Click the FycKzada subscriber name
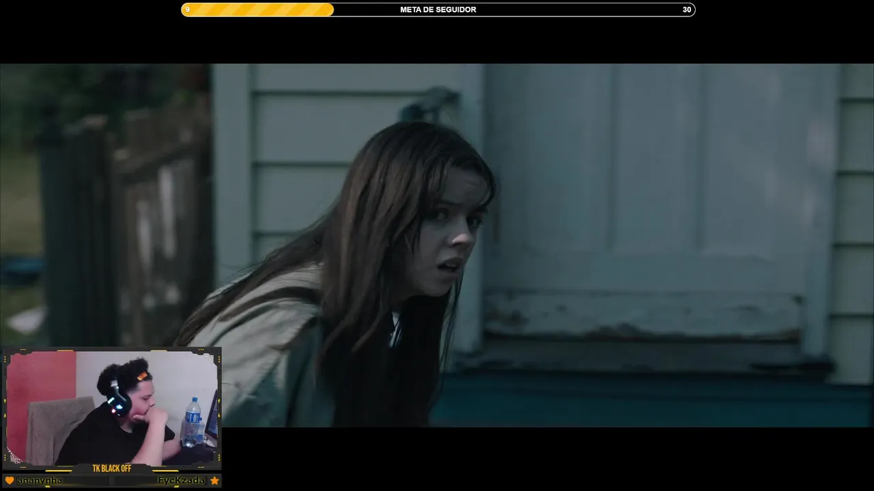The height and width of the screenshot is (491, 874). click(x=181, y=480)
